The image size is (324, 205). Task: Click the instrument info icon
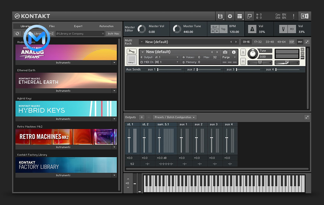(234, 52)
